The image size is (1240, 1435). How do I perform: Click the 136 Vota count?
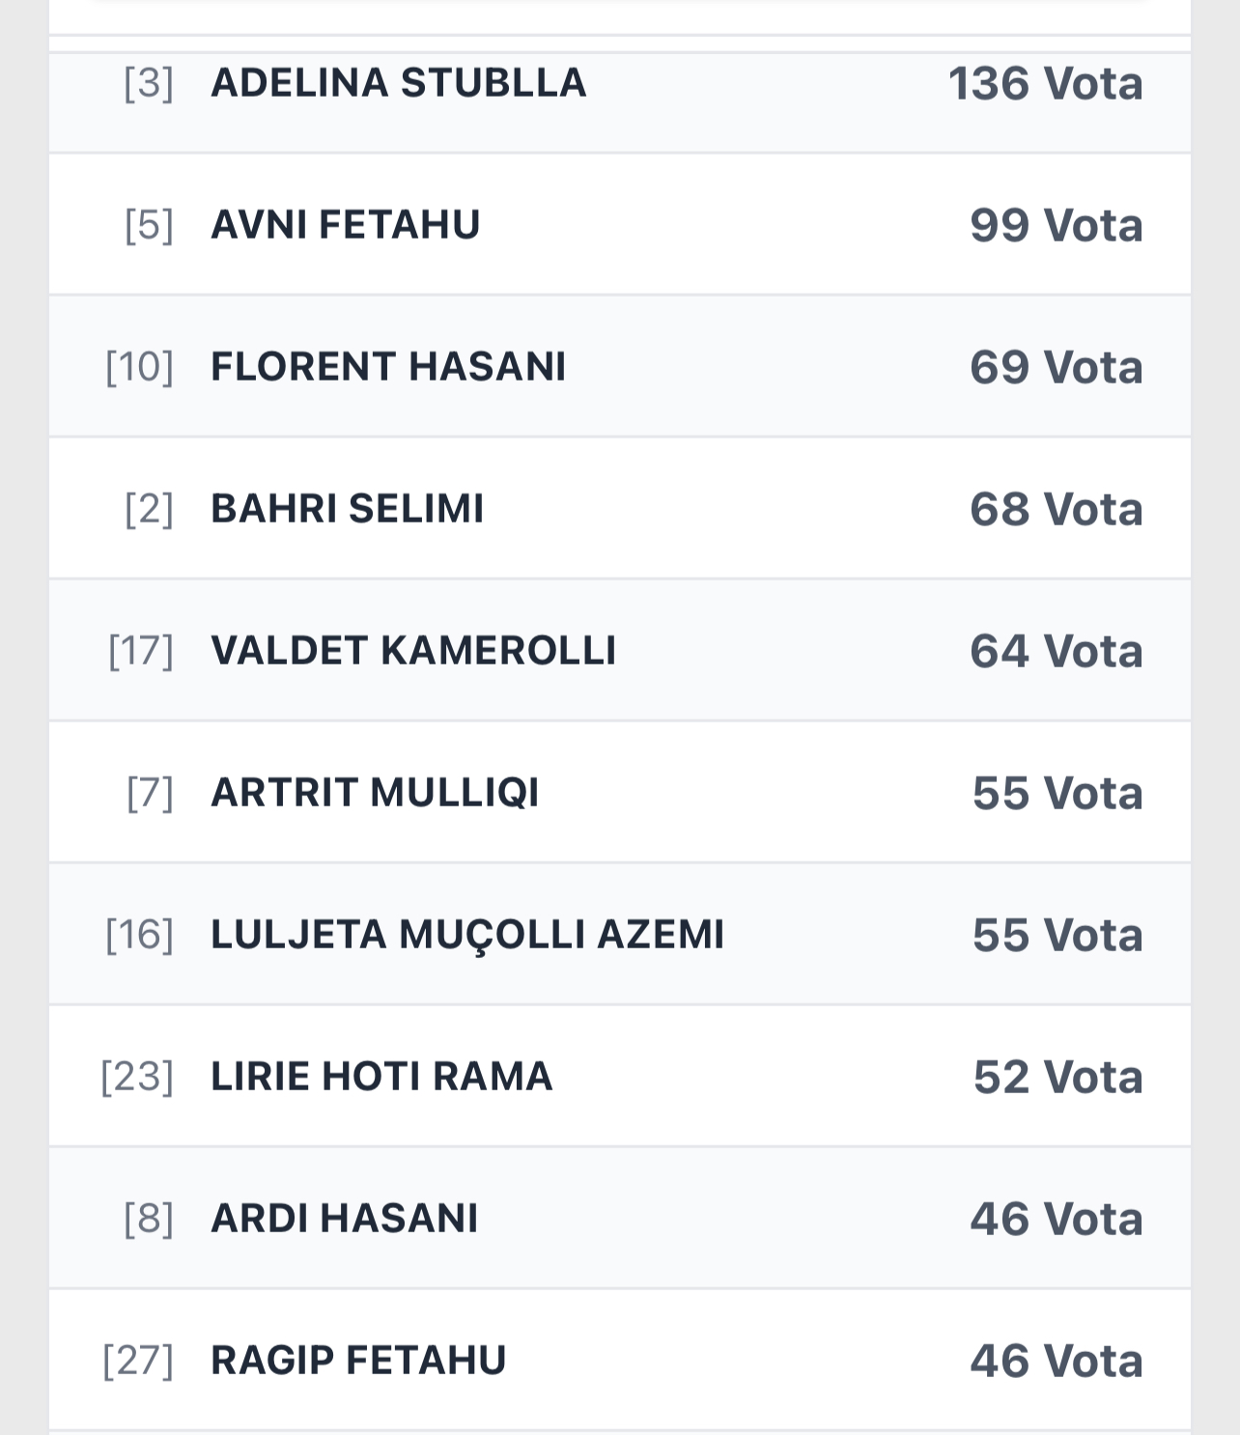[1045, 84]
